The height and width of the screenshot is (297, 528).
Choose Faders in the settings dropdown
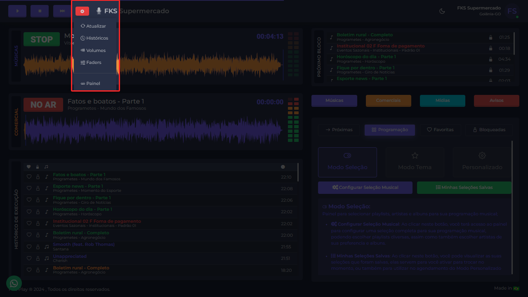[91, 62]
